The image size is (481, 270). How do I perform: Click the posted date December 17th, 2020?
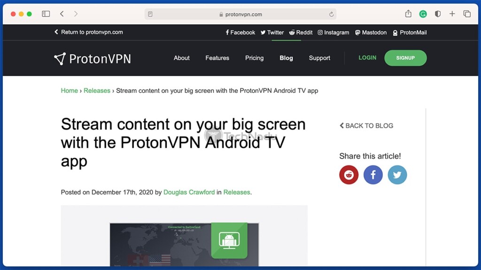tap(122, 192)
